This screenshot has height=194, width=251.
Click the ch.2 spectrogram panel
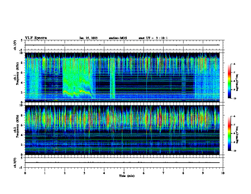point(122,130)
